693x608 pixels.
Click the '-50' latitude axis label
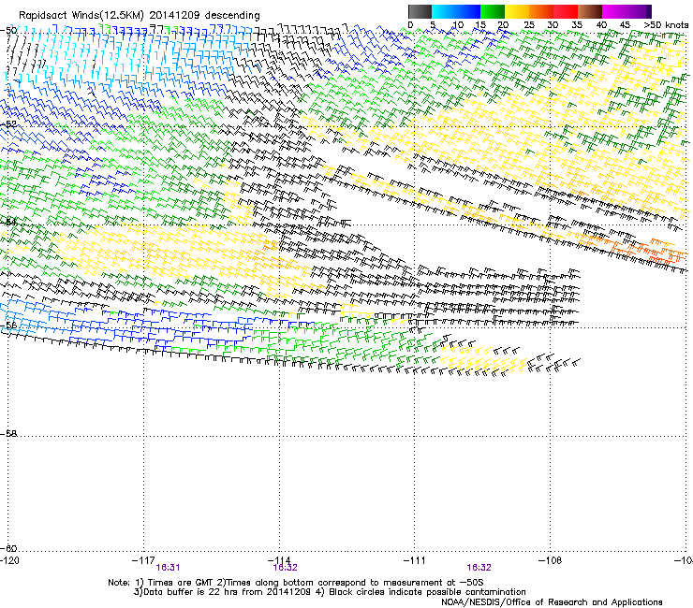(8, 31)
